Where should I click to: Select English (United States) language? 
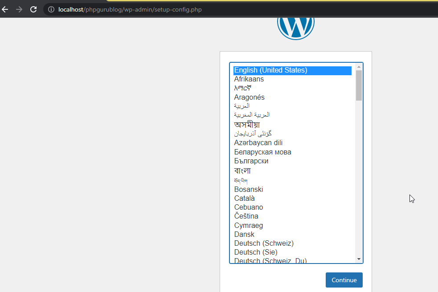point(270,70)
